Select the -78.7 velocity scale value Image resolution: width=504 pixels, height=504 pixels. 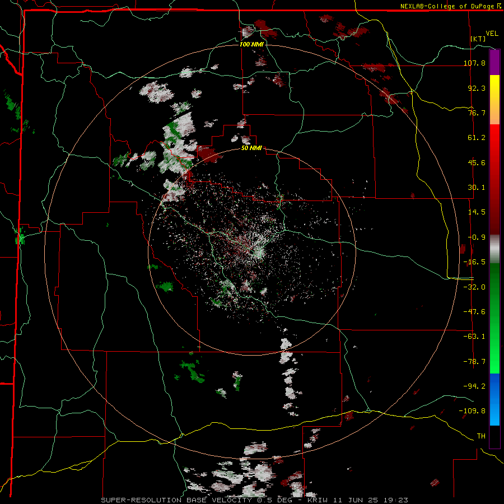tap(474, 362)
